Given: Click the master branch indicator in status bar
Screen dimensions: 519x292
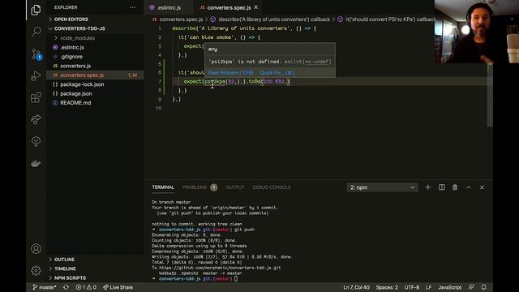Looking at the screenshot, I should tap(45, 287).
